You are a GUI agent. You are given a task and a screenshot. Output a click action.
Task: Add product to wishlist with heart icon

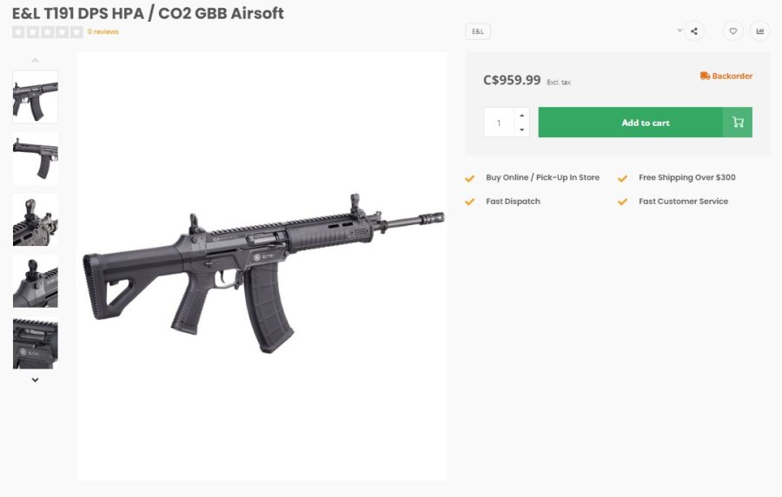pos(733,31)
